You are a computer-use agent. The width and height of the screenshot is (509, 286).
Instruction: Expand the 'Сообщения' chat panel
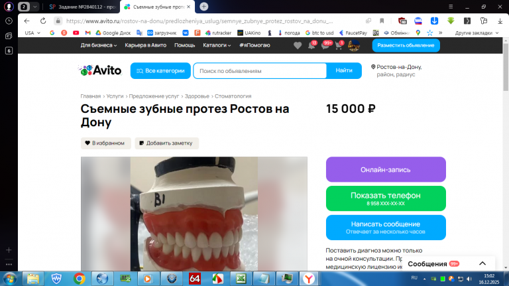pyautogui.click(x=448, y=263)
